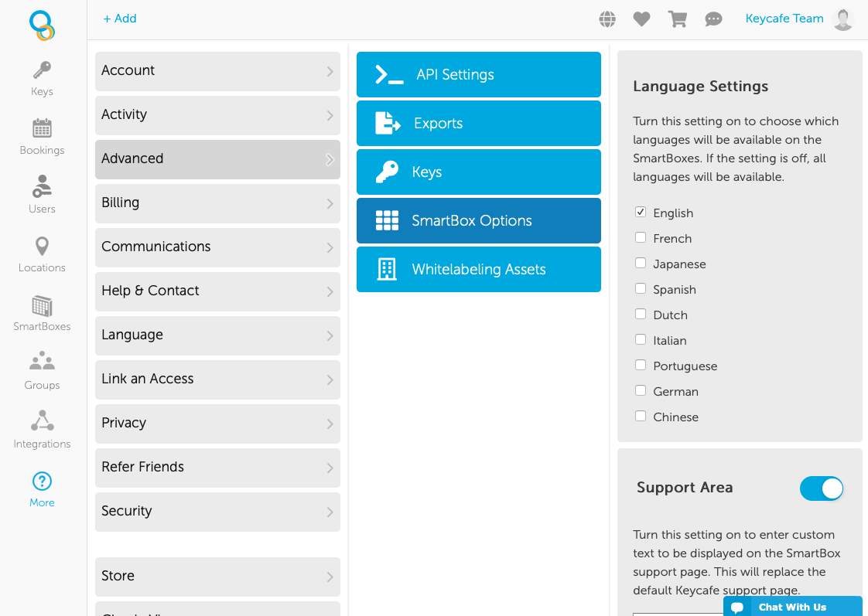Image resolution: width=868 pixels, height=616 pixels.
Task: Expand the Refer Friends row chevron
Action: pyautogui.click(x=330, y=468)
